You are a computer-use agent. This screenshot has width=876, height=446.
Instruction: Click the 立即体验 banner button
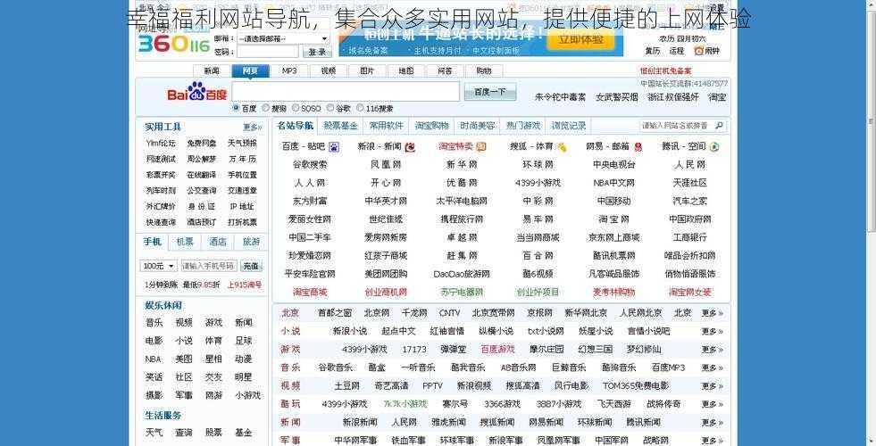[581, 39]
